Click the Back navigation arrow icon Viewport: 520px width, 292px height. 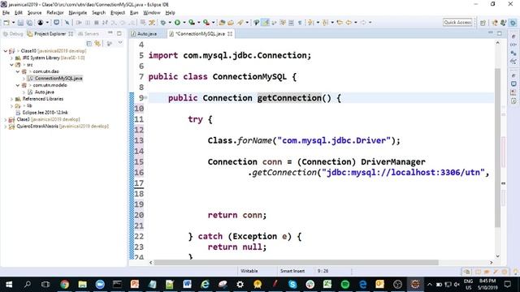[x=349, y=23]
